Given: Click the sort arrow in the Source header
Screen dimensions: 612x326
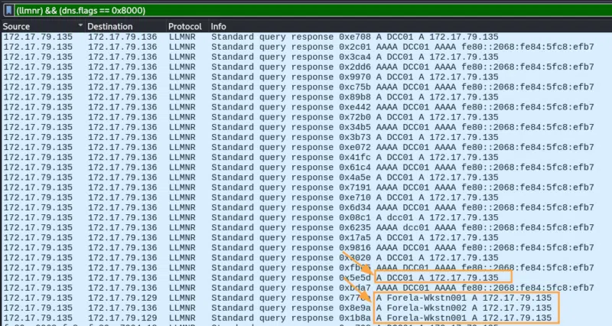Looking at the screenshot, I should point(80,25).
